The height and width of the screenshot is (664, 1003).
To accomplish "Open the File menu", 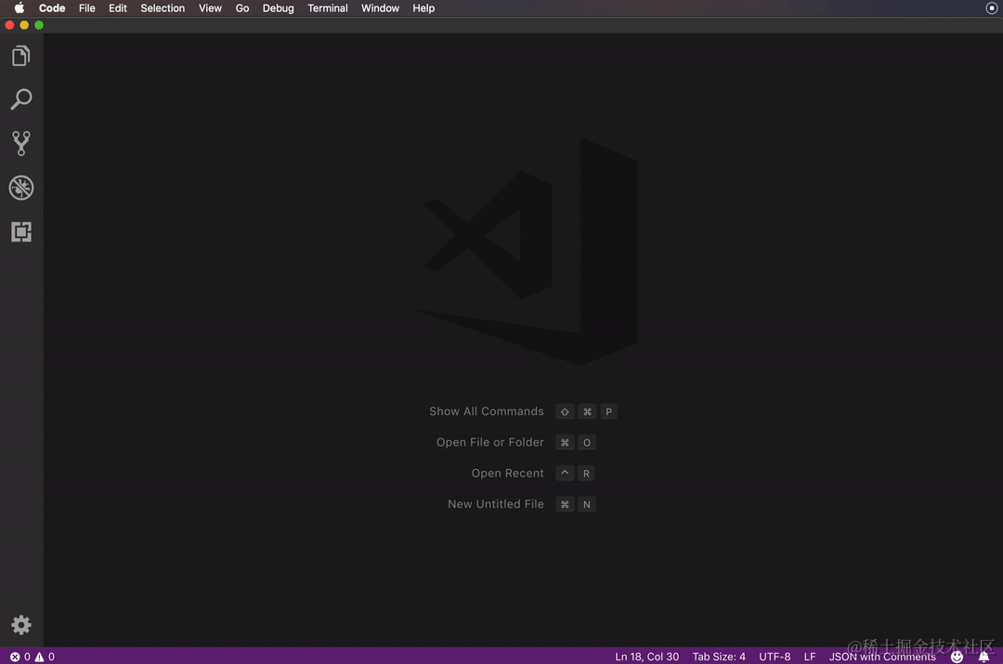I will coord(87,7).
